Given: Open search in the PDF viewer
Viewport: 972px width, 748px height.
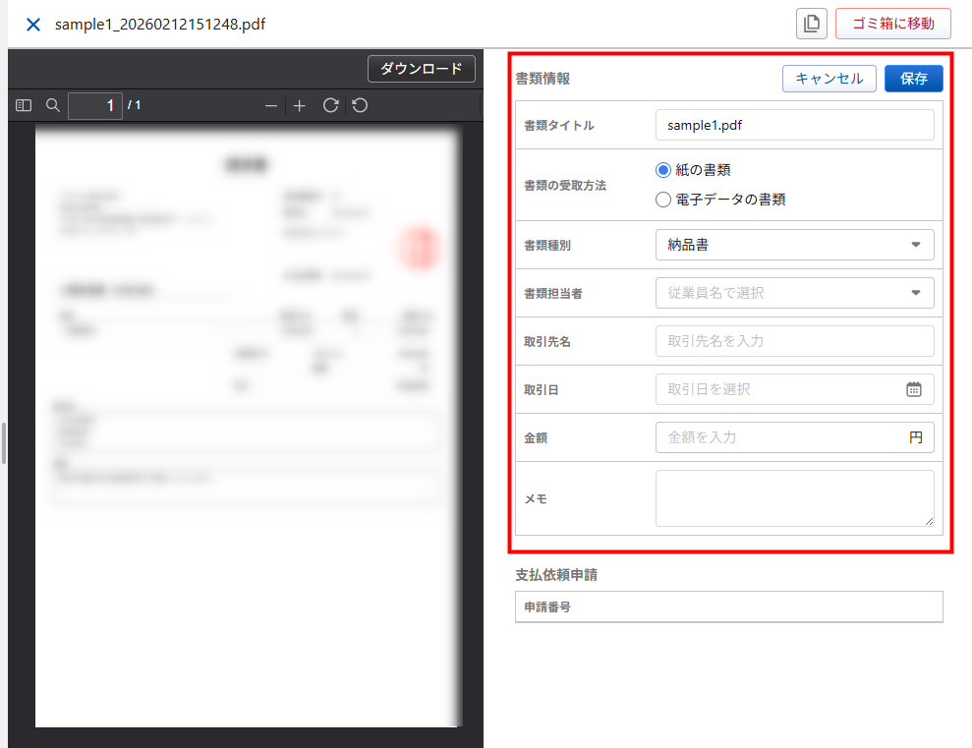Looking at the screenshot, I should [53, 105].
